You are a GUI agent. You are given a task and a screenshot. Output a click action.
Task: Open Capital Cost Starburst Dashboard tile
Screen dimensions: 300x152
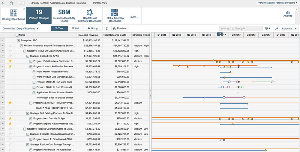(90, 16)
